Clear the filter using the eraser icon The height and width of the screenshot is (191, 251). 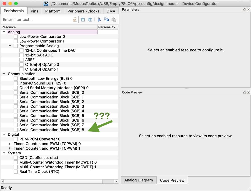[75, 19]
